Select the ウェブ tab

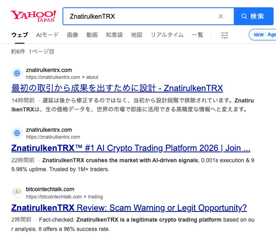pos(20,35)
